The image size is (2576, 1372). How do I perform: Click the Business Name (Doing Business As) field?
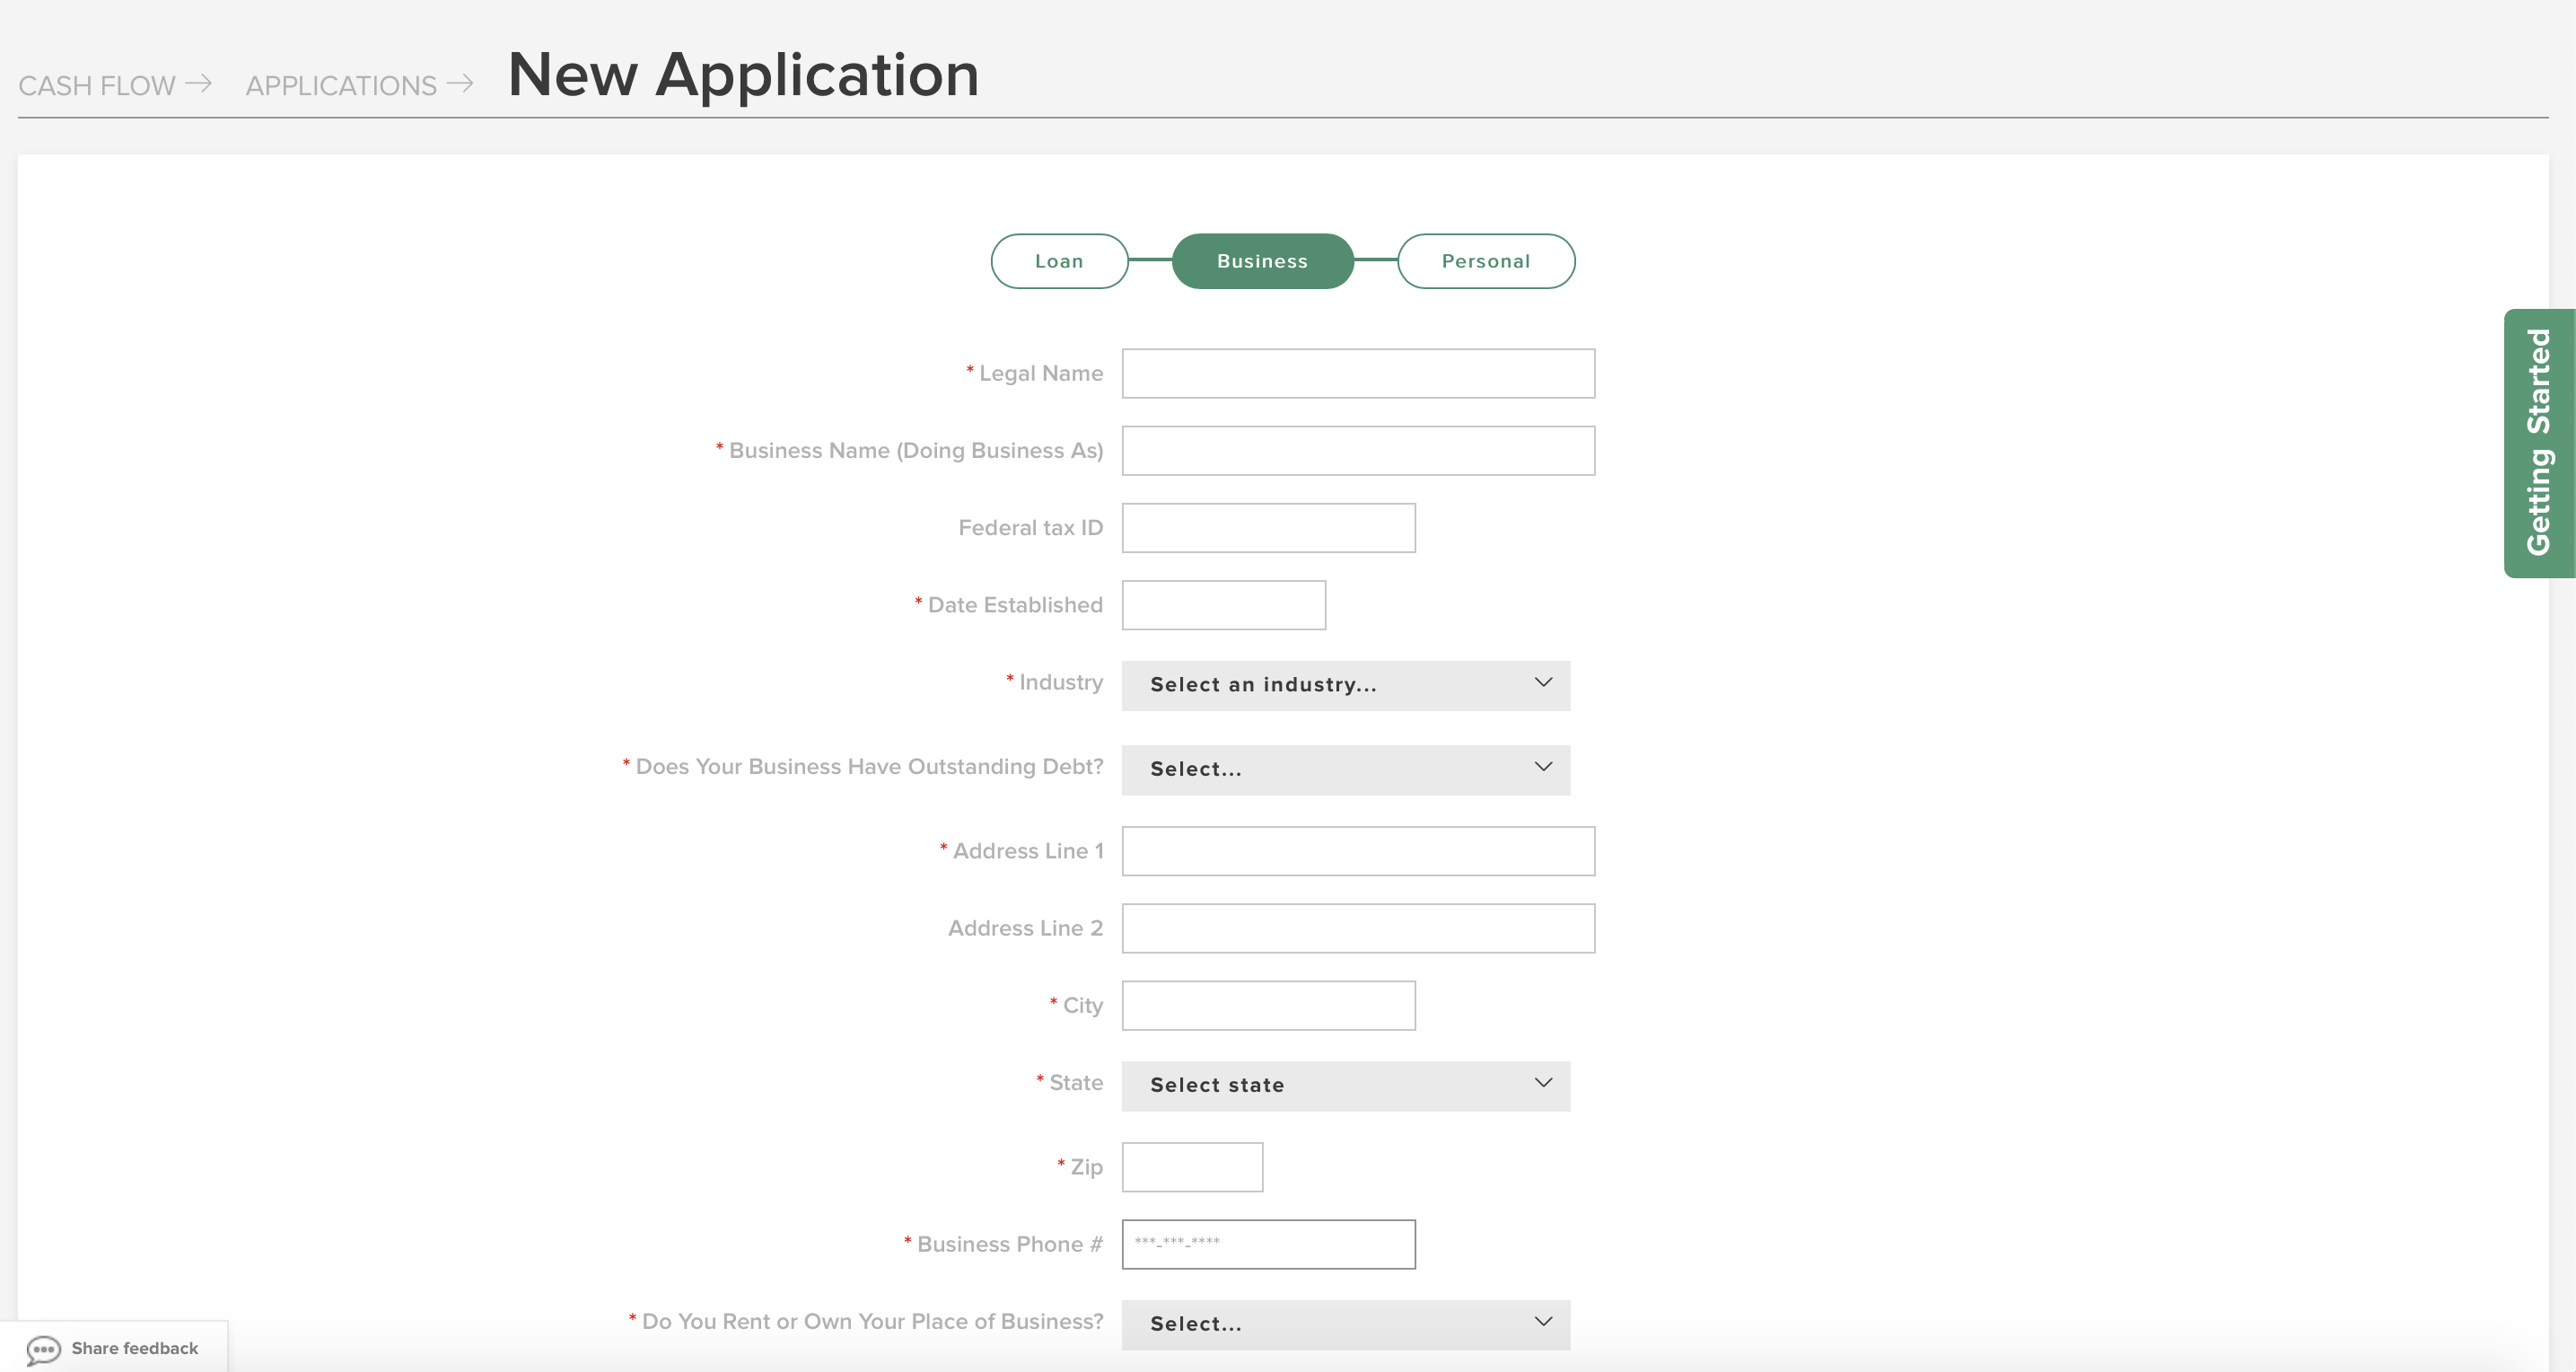pos(1358,451)
